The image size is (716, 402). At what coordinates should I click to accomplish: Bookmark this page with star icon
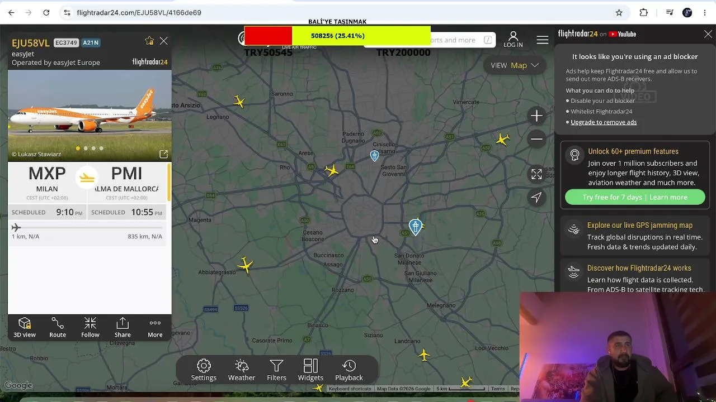[619, 12]
